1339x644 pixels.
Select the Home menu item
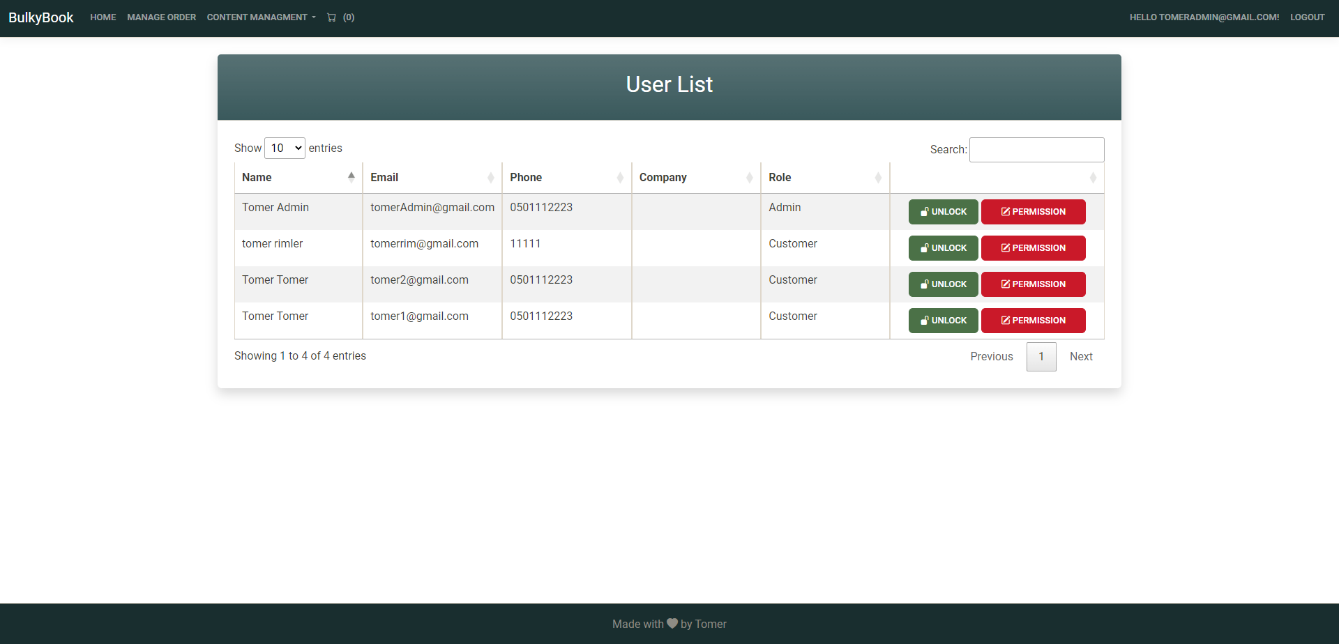click(x=103, y=17)
